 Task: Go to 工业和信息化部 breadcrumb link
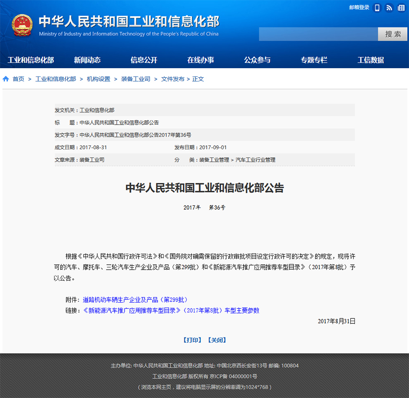click(x=56, y=79)
